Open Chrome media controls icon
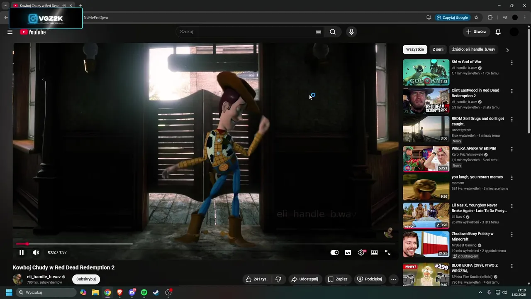The width and height of the screenshot is (531, 299). pyautogui.click(x=505, y=17)
